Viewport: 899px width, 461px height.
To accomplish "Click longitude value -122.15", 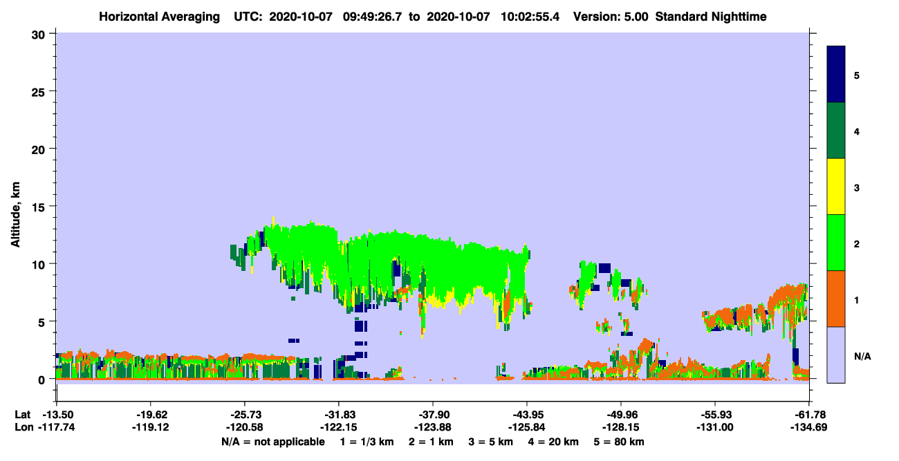I will point(339,428).
